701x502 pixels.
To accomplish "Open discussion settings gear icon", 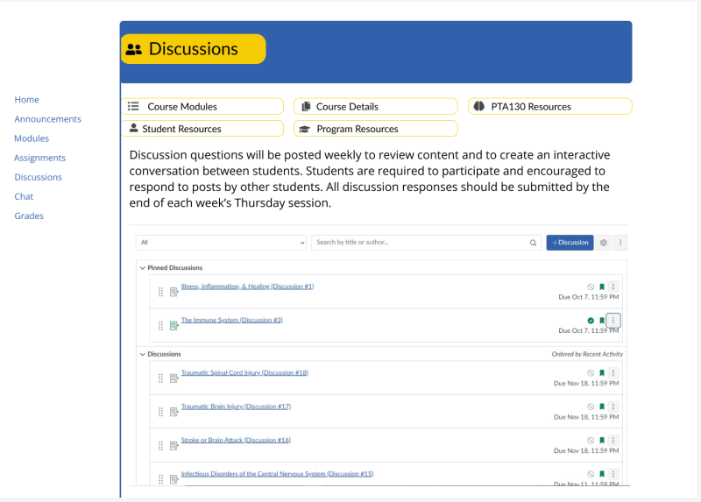I will tap(604, 243).
